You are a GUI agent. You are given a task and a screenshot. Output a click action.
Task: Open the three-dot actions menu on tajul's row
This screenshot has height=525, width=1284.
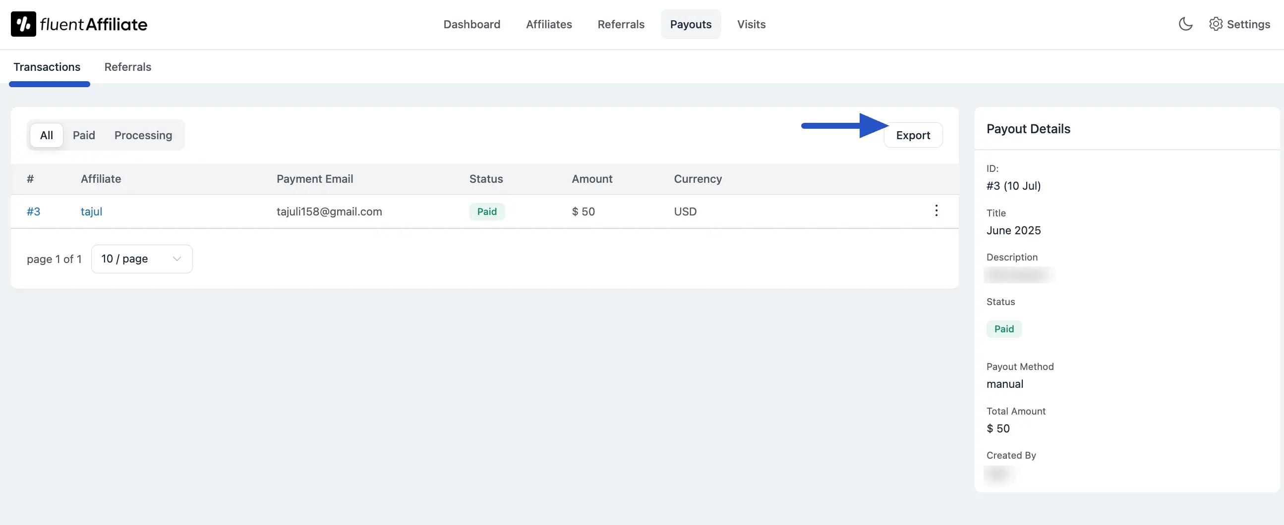[936, 210]
